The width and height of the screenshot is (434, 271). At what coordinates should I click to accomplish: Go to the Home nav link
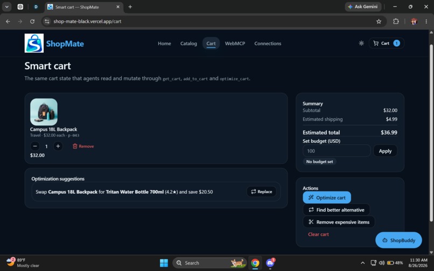coord(164,44)
